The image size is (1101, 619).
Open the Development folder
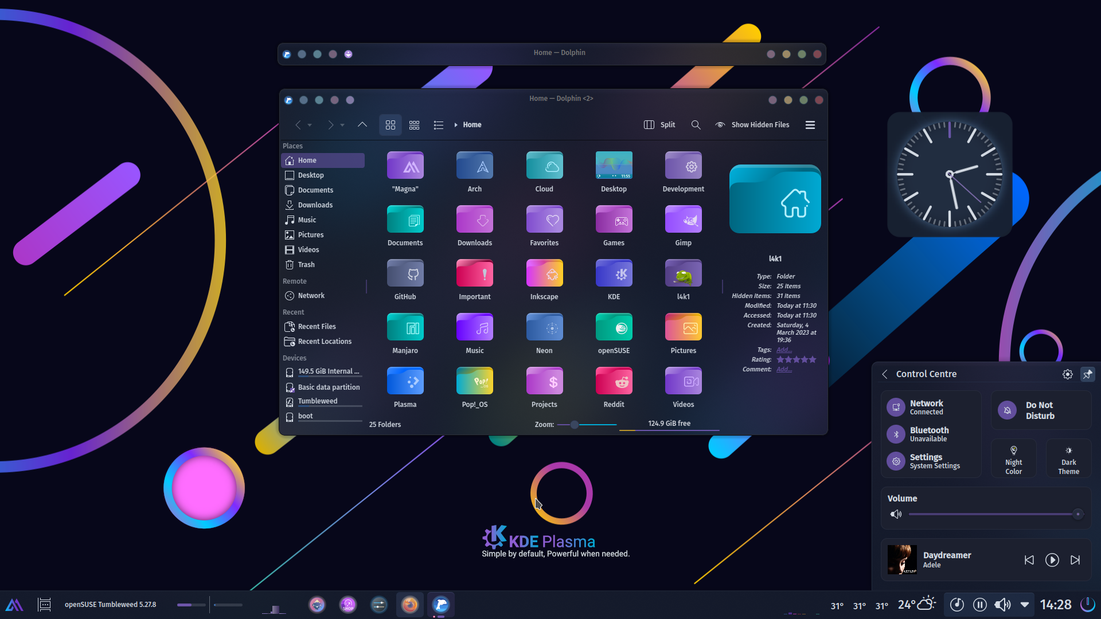click(x=683, y=166)
